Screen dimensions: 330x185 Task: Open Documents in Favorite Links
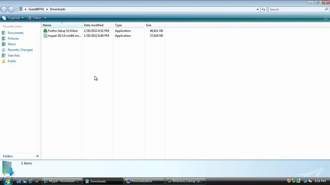(15, 33)
